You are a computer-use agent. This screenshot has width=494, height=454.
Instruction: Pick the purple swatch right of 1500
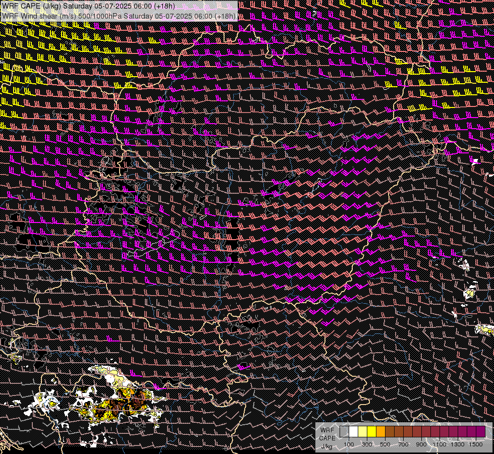pyautogui.click(x=481, y=432)
